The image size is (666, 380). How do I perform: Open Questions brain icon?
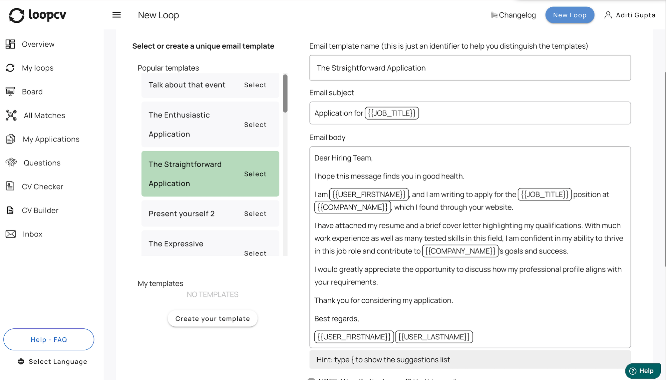(11, 163)
